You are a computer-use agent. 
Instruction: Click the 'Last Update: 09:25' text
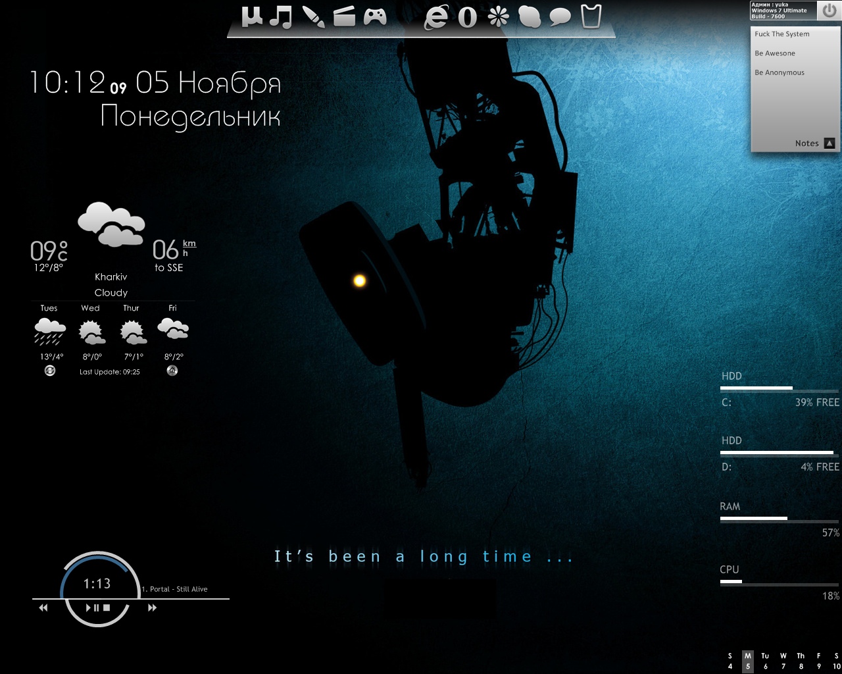[x=110, y=372]
